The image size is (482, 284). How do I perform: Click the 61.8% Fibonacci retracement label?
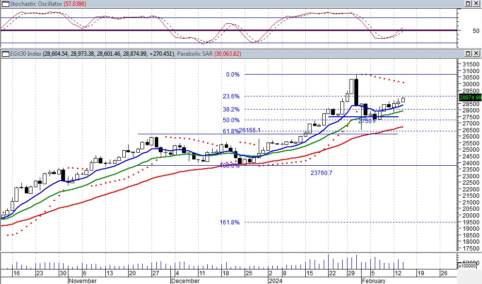pyautogui.click(x=231, y=131)
